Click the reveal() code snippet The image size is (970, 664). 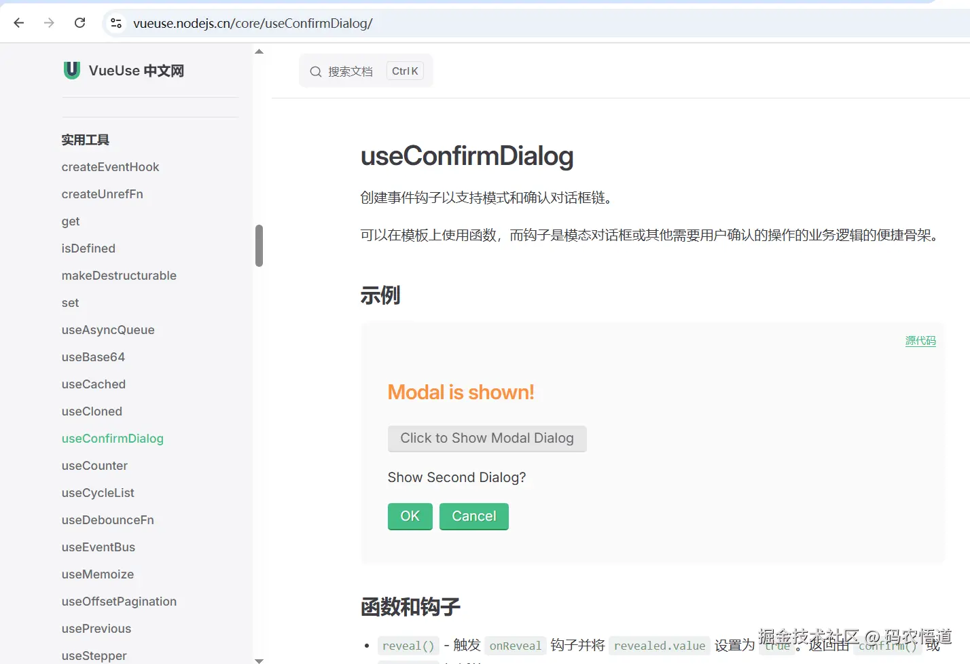click(x=408, y=646)
